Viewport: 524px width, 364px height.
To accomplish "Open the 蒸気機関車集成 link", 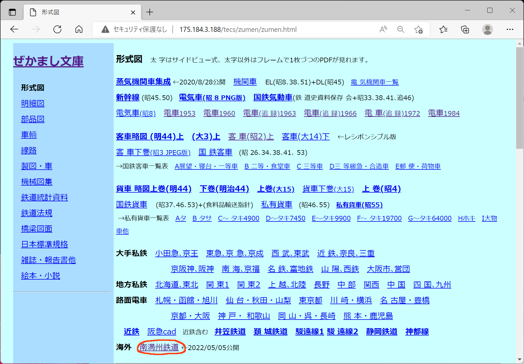I will [143, 82].
